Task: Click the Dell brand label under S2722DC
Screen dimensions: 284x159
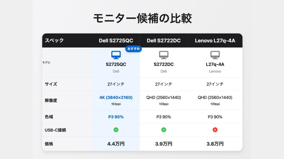Action: coord(164,71)
